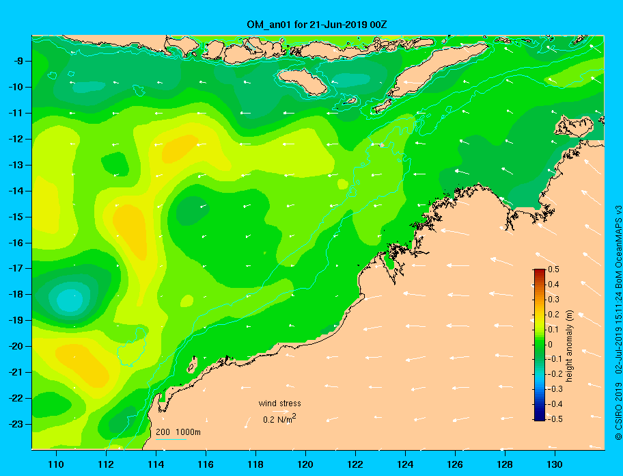This screenshot has width=623, height=476.
Task: Click longitude label 126
Action: 455,464
